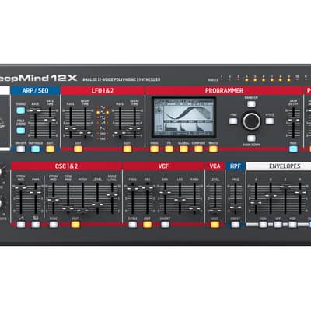Open LFO 2 EDIT button
The width and height of the screenshot is (311, 311).
point(128,149)
